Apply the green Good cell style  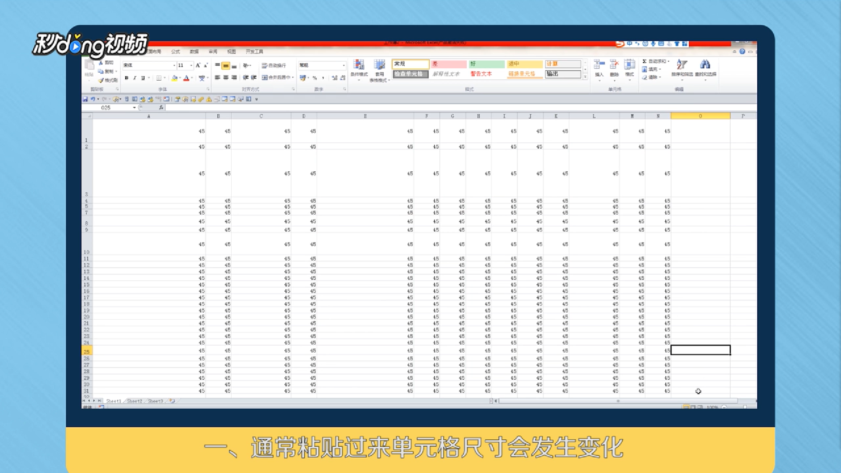(x=486, y=64)
